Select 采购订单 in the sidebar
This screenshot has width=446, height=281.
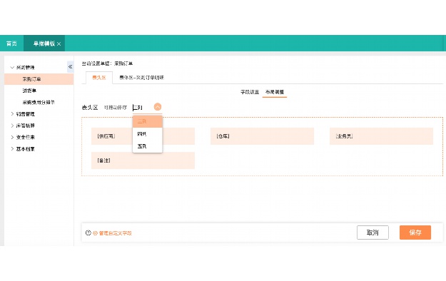click(x=39, y=79)
